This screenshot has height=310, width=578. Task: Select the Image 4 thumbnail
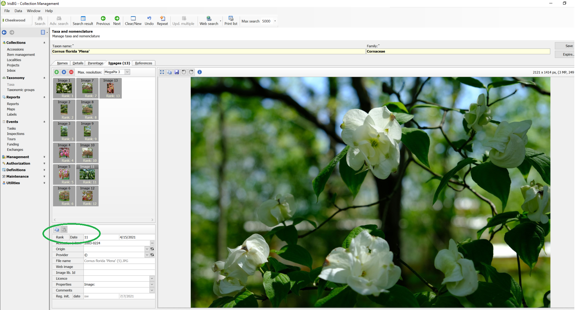pos(64,153)
